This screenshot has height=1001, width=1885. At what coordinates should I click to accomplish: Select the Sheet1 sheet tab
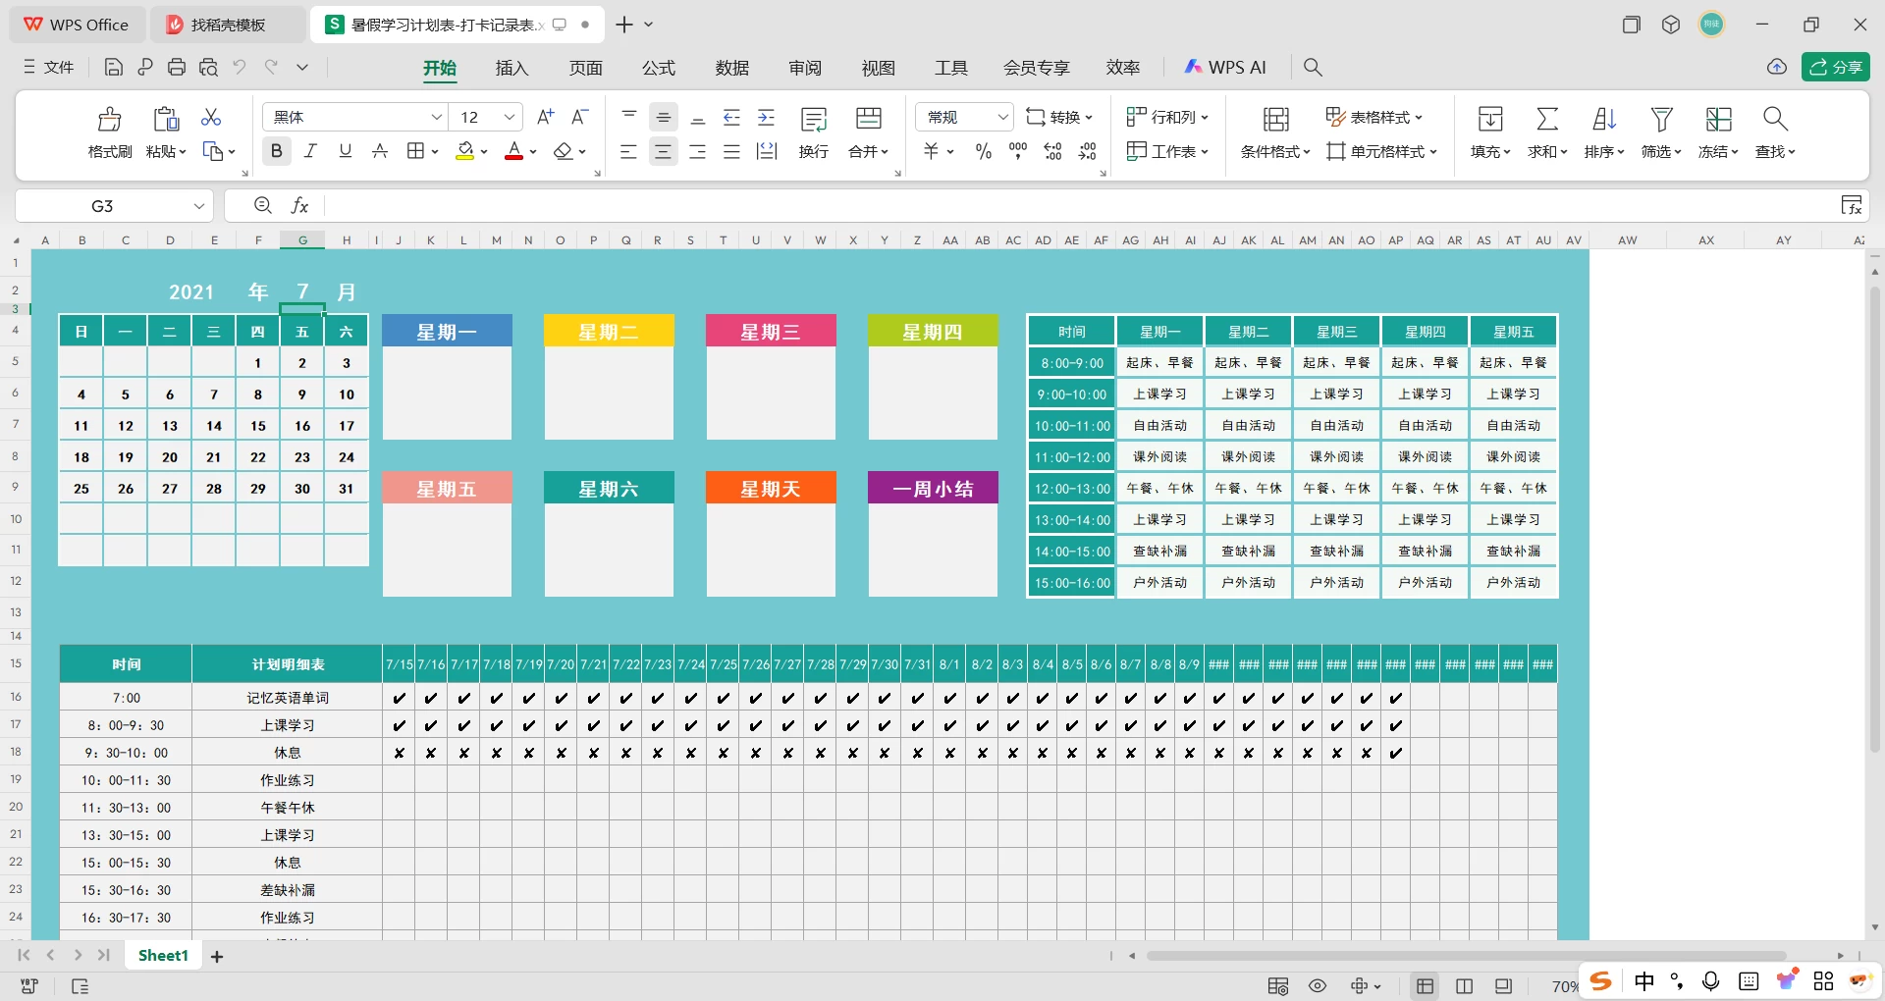[x=163, y=956]
